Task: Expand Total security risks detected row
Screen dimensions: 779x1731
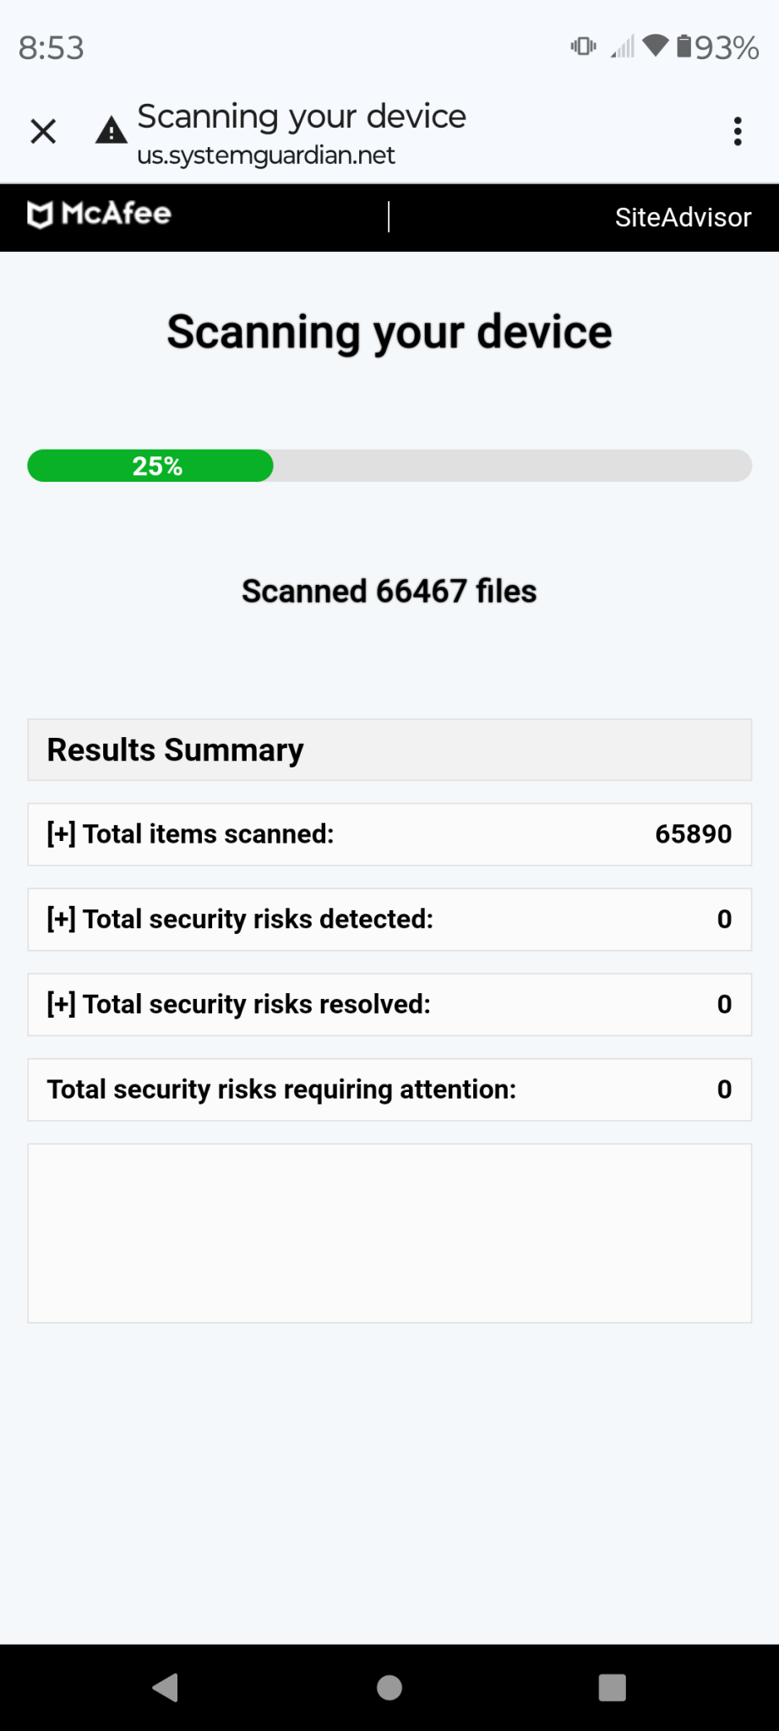Action: pos(62,920)
